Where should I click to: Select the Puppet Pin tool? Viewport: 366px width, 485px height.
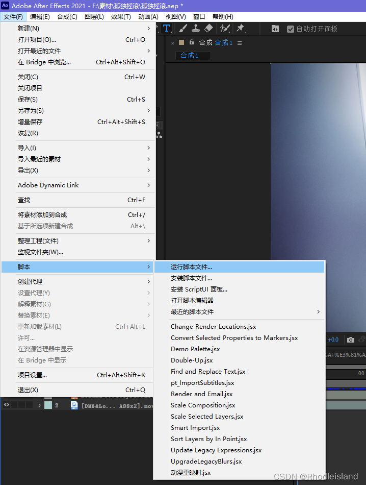pos(240,29)
